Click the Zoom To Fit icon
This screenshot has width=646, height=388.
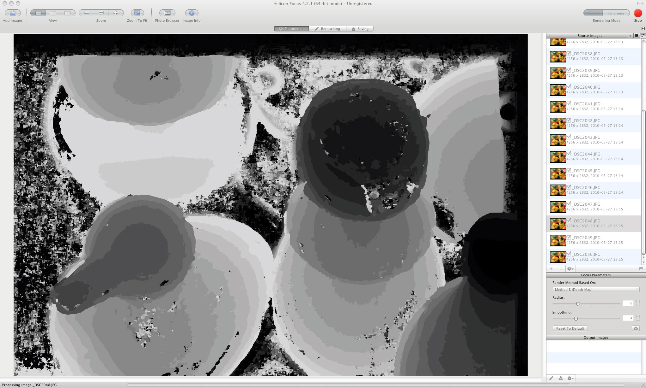(137, 13)
